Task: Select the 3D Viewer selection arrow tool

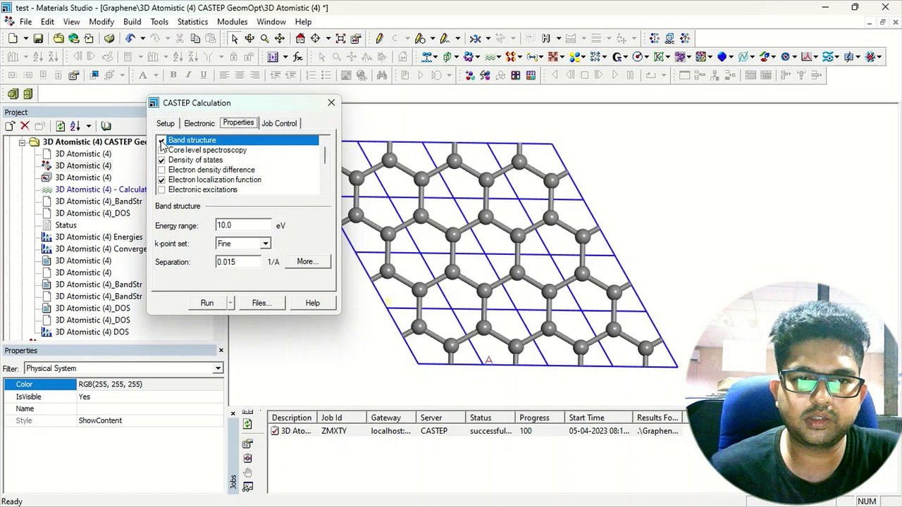Action: pyautogui.click(x=235, y=39)
